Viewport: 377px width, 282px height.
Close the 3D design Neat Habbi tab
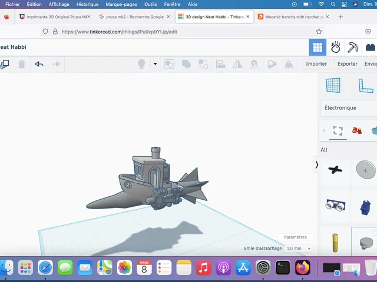coord(248,17)
